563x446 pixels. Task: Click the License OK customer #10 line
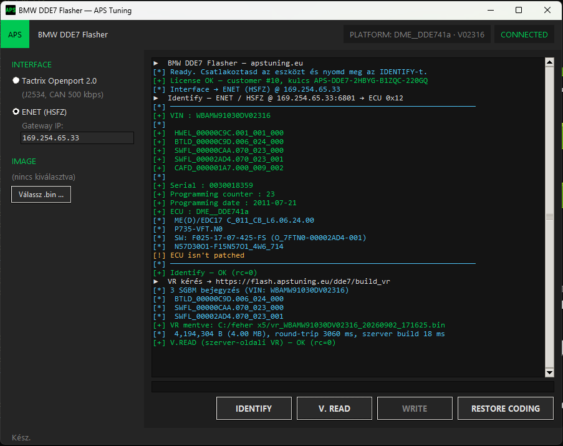click(291, 80)
